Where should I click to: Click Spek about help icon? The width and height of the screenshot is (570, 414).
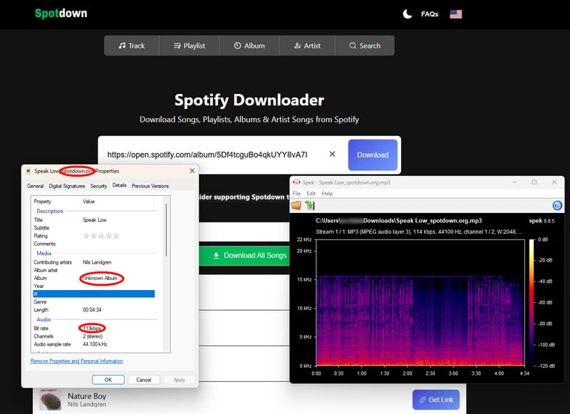(557, 205)
